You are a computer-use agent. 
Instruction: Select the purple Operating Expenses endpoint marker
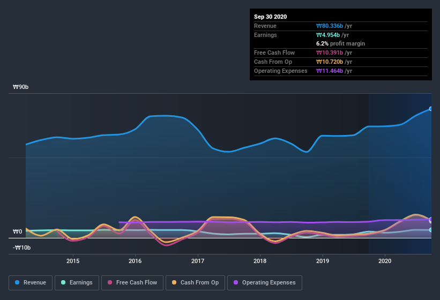tap(431, 219)
